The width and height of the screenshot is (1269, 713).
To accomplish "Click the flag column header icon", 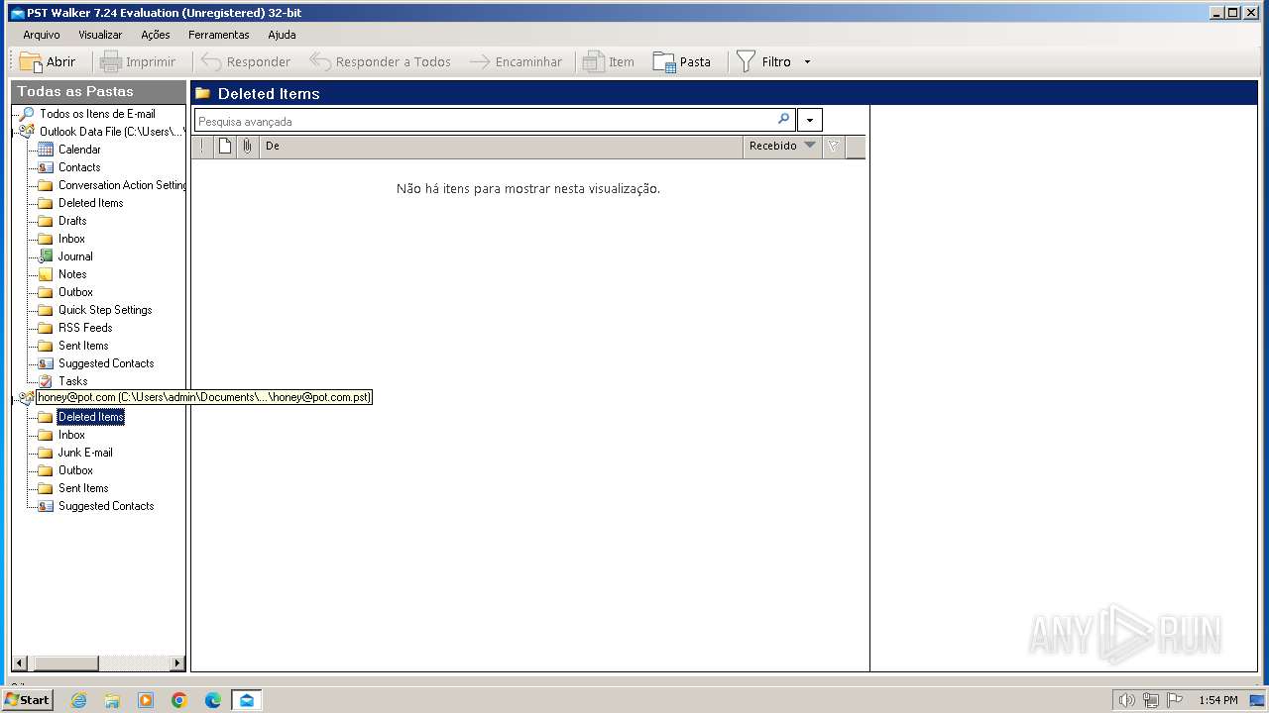I will [x=834, y=147].
